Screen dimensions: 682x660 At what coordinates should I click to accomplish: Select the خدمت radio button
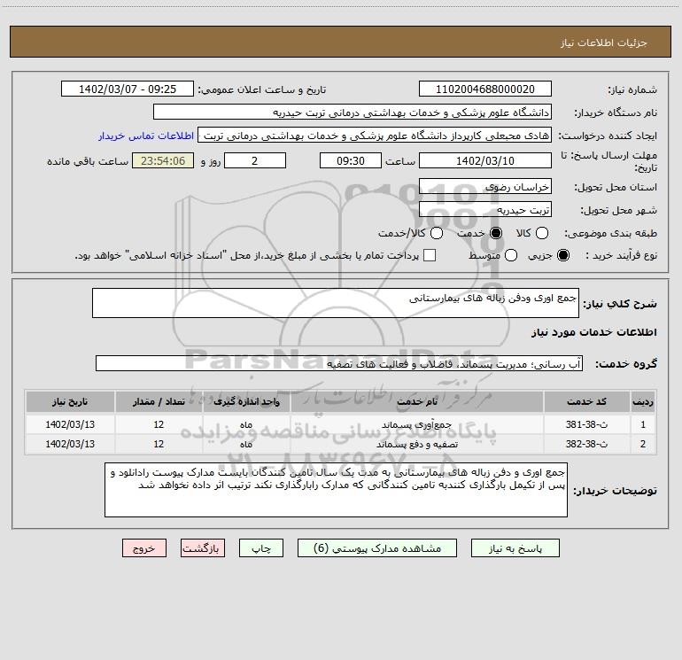tap(496, 233)
